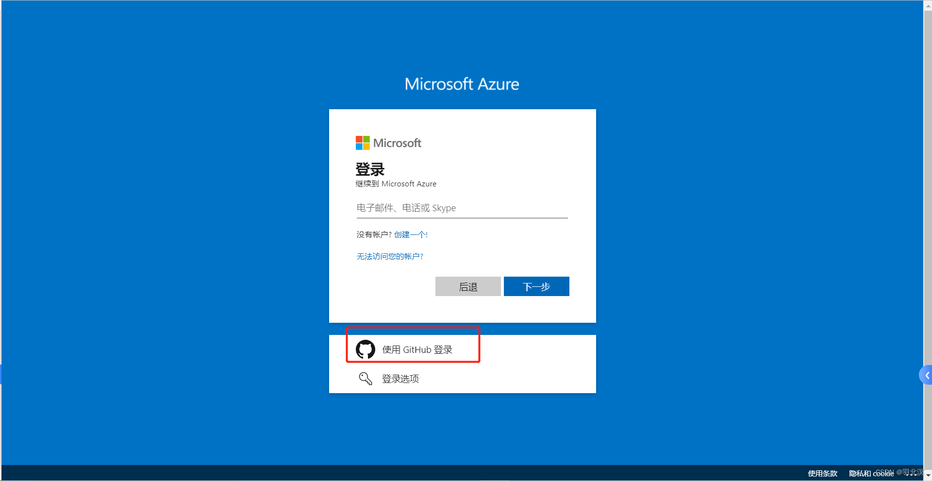Click the 继续到 Microsoft Azure subtitle
Screen dimensions: 932x481
(396, 183)
